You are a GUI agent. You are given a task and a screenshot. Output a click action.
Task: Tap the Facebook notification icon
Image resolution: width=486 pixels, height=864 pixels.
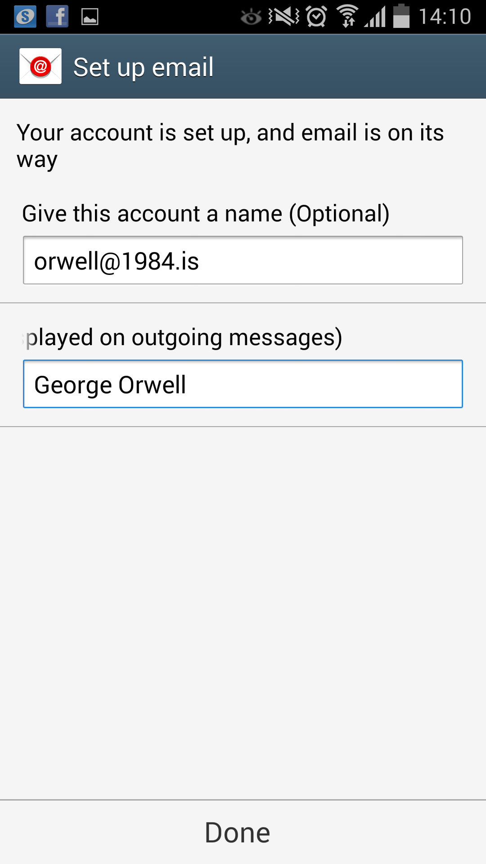tap(57, 17)
